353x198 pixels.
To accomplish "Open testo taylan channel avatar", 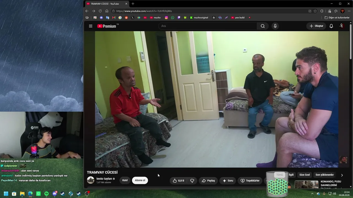I will 90,180.
